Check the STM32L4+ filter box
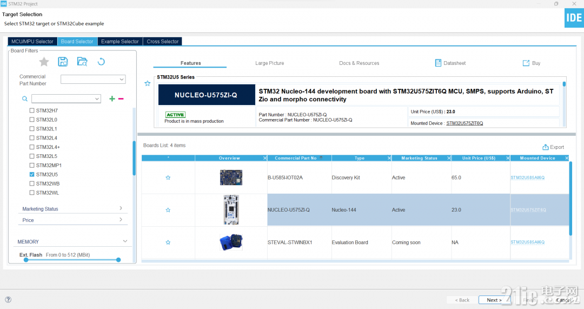Screen dimensions: 584x309 32,147
